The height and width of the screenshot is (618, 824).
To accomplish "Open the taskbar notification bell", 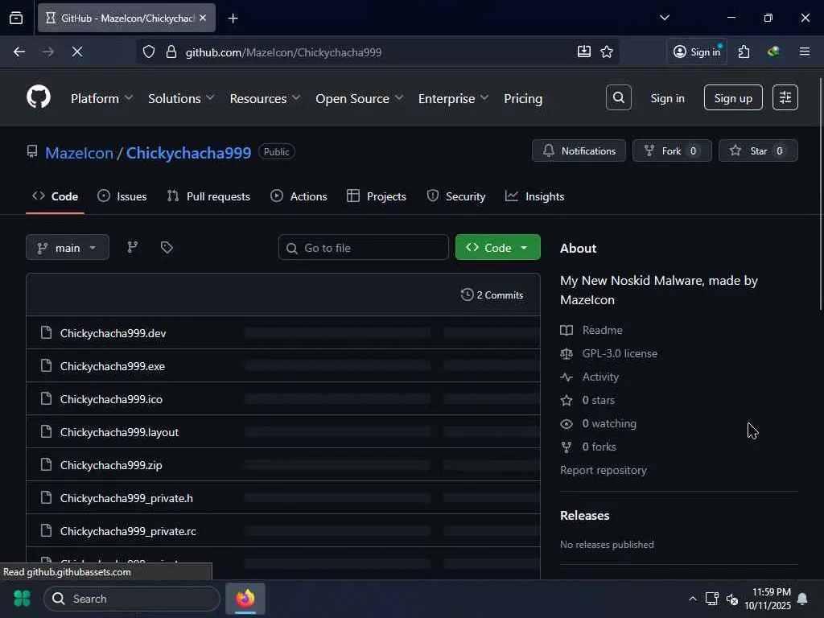I will click(802, 599).
